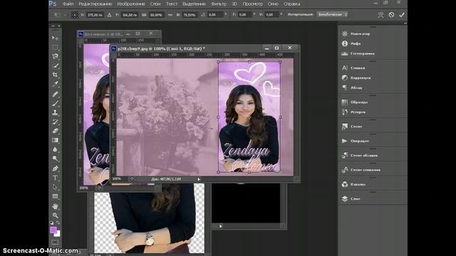Open the Текст menu
Screen dimensions: 456x256
pyautogui.click(x=171, y=4)
